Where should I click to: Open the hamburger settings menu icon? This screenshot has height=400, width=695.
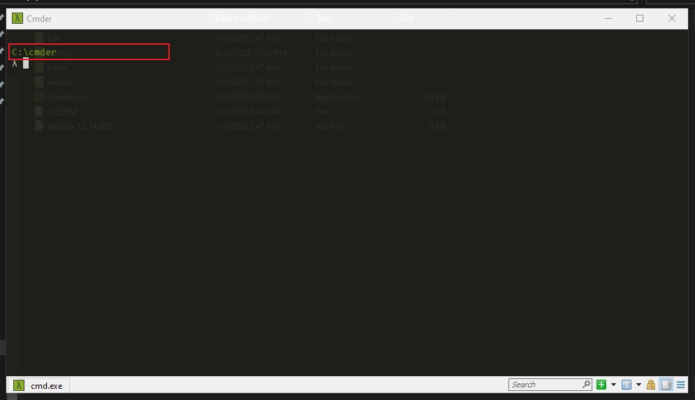tap(681, 385)
